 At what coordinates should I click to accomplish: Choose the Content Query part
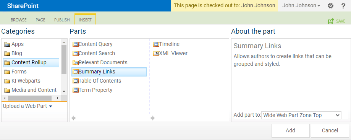(x=95, y=44)
